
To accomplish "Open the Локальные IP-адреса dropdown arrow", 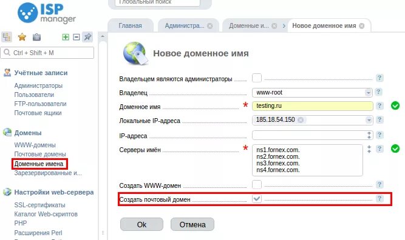I will (369, 120).
